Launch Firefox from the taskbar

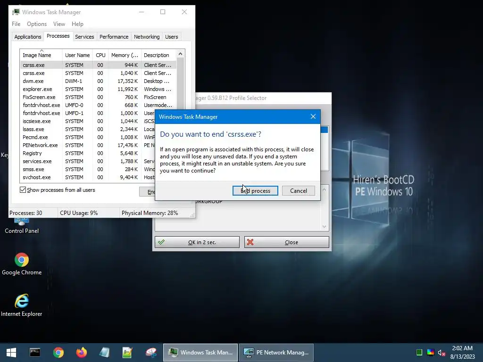(81, 353)
